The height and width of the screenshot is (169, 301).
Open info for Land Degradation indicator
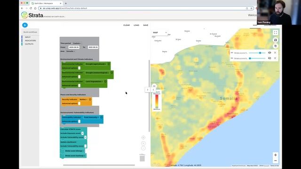[x=105, y=81]
